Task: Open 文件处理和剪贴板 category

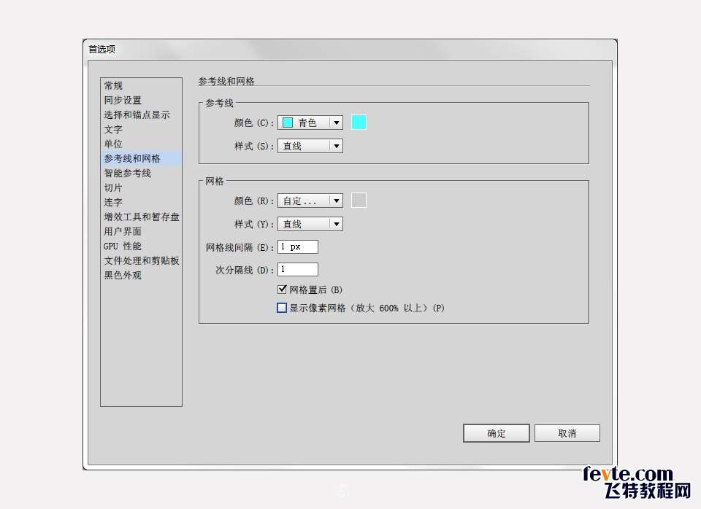Action: coord(141,261)
